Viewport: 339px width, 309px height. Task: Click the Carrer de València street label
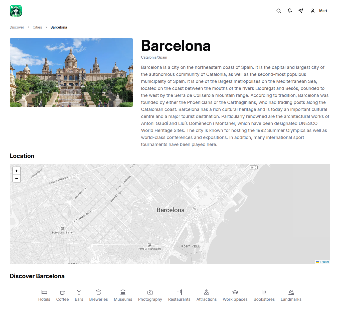[123, 183]
